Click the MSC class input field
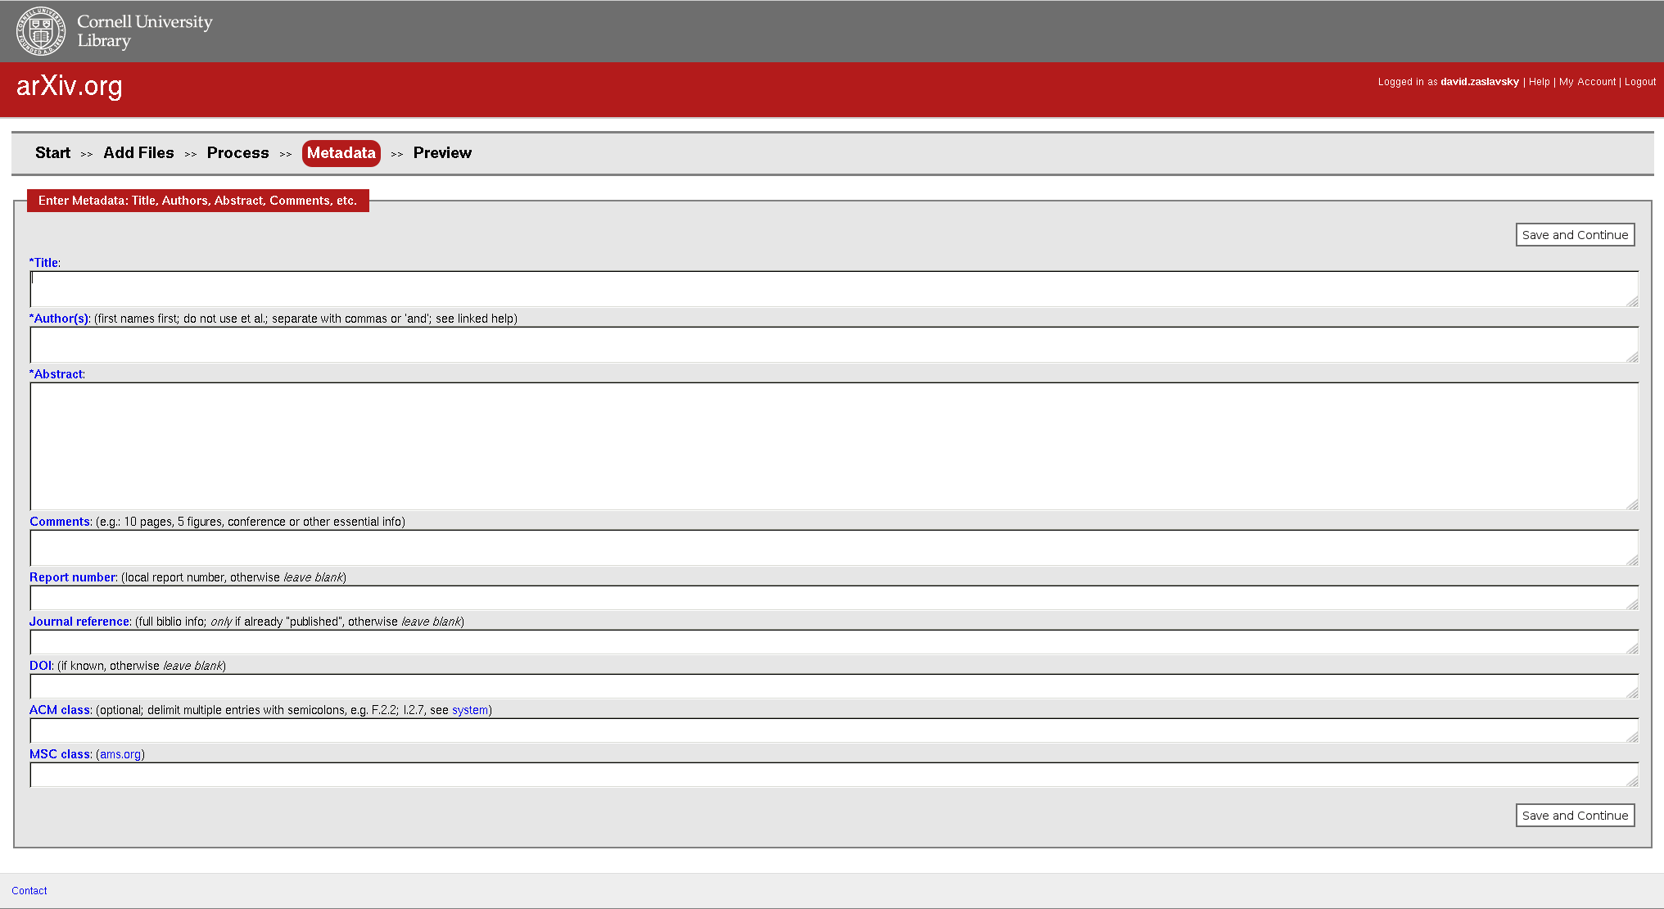Screen dimensions: 1664x909 [834, 775]
